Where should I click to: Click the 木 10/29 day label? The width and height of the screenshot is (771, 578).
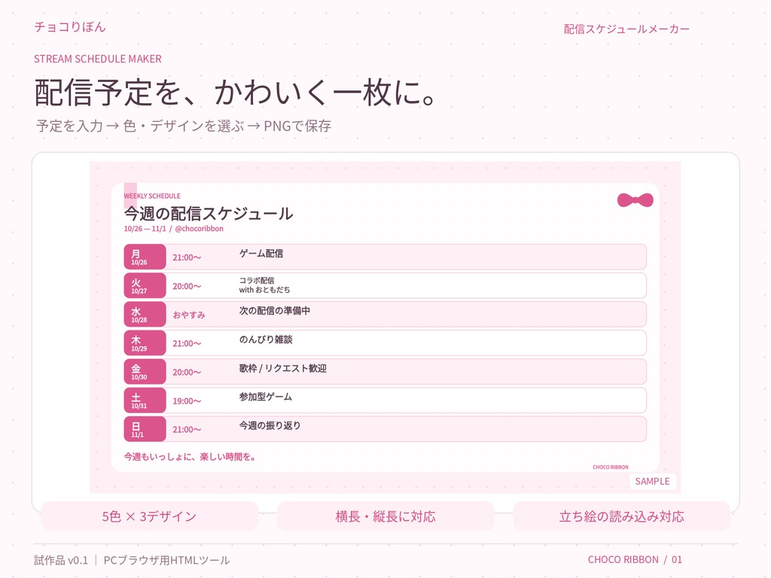[145, 343]
